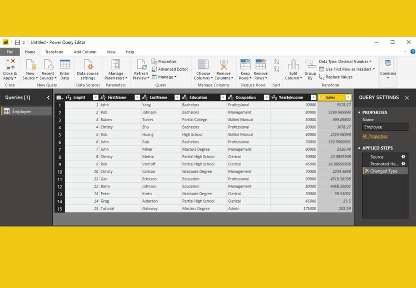Image resolution: width=416 pixels, height=288 pixels.
Task: Open FirstName column filter dropdown
Action: tap(137, 97)
